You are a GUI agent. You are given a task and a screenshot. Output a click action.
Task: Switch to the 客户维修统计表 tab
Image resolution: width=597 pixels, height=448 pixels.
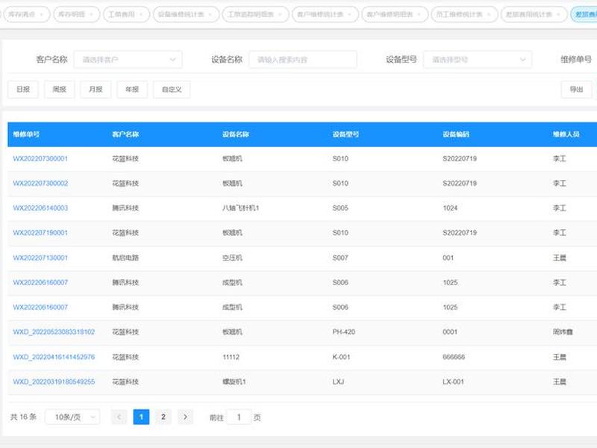pyautogui.click(x=325, y=14)
